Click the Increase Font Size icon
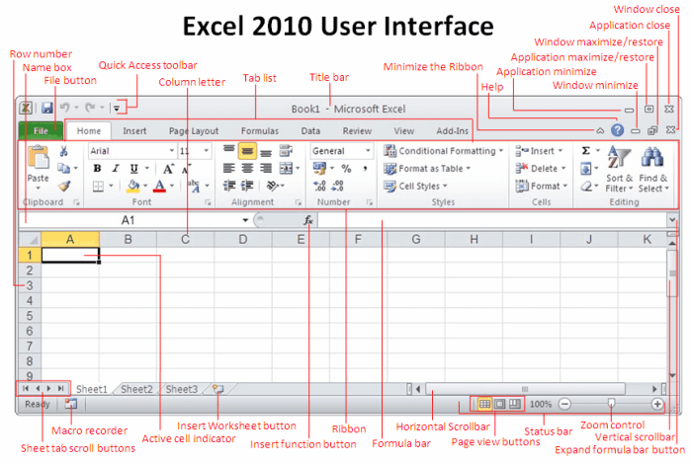The width and height of the screenshot is (692, 463). [169, 168]
